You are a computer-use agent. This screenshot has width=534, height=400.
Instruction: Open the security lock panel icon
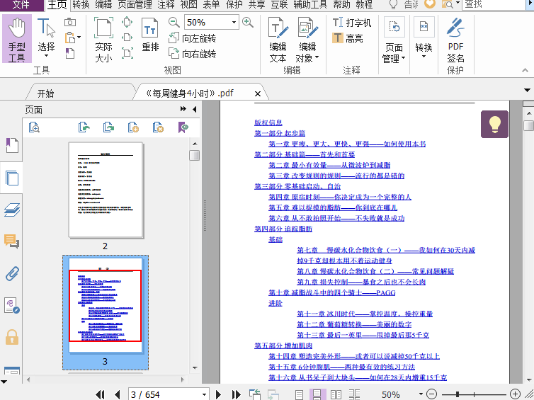[12, 338]
